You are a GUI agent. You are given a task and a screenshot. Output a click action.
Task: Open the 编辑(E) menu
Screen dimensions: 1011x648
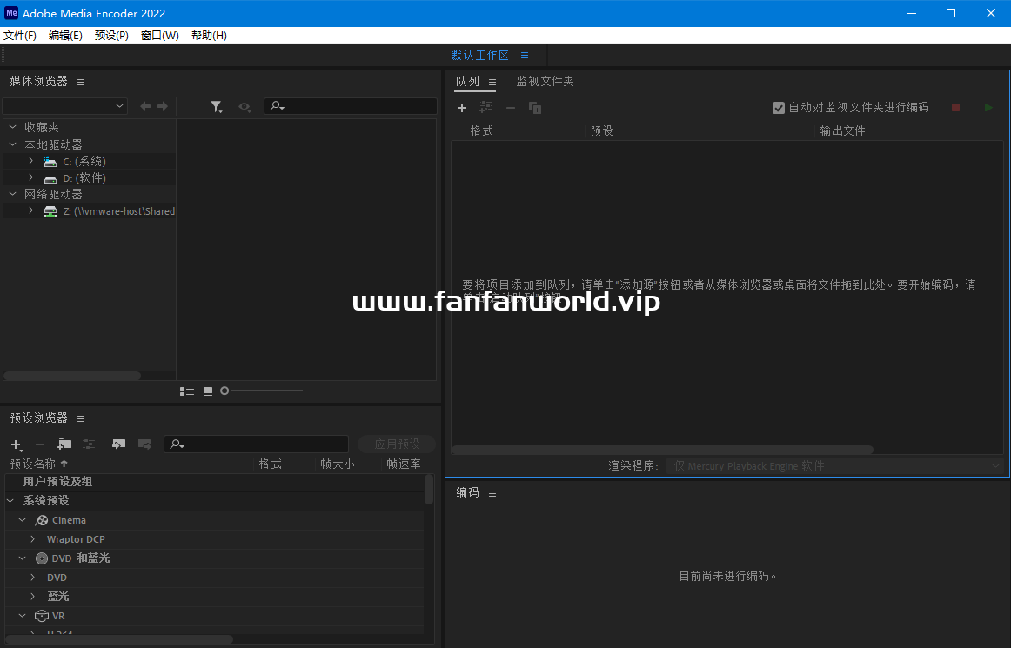pyautogui.click(x=66, y=36)
